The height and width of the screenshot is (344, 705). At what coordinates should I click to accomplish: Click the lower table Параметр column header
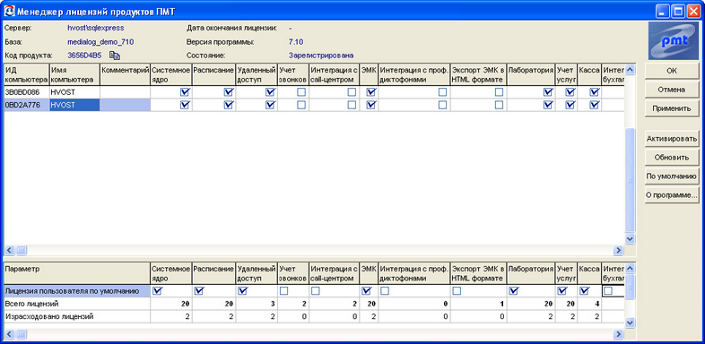click(77, 273)
